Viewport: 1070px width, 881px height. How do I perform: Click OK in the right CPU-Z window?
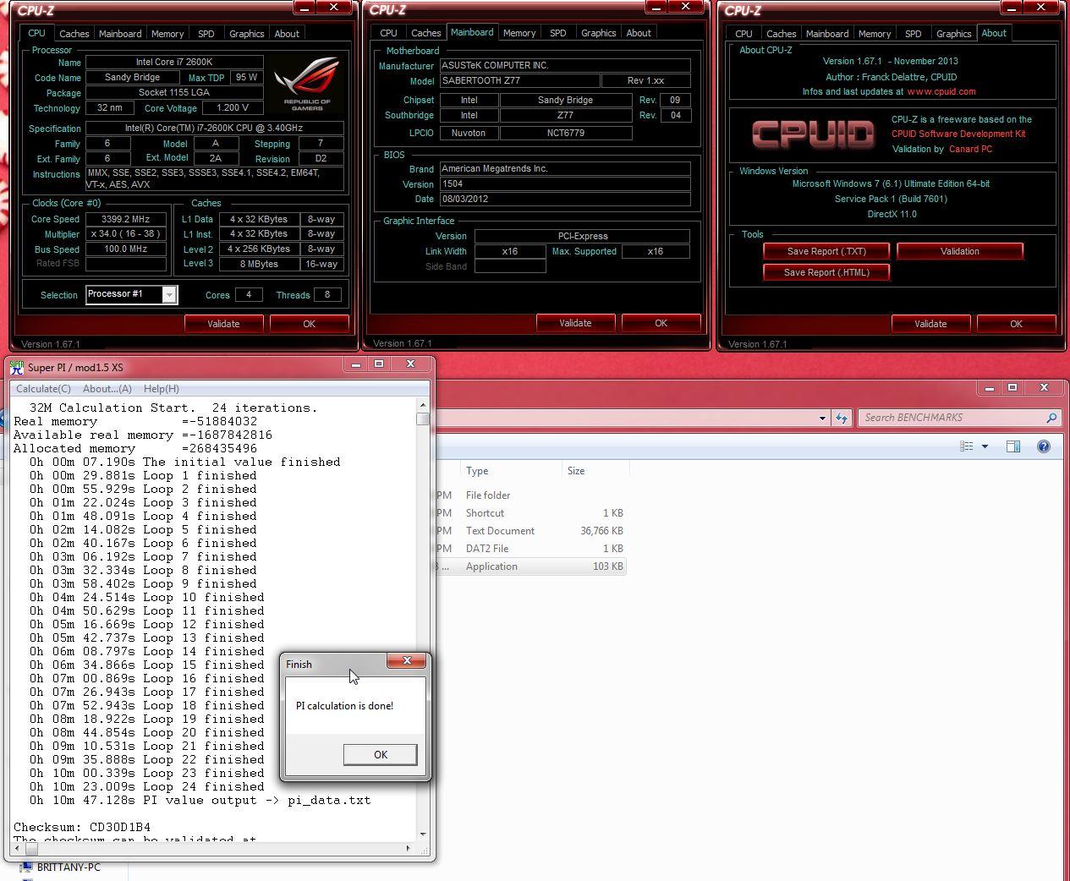[x=1016, y=324]
